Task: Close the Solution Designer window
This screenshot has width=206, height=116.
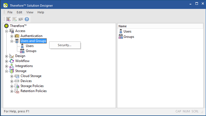Action: pyautogui.click(x=203, y=4)
